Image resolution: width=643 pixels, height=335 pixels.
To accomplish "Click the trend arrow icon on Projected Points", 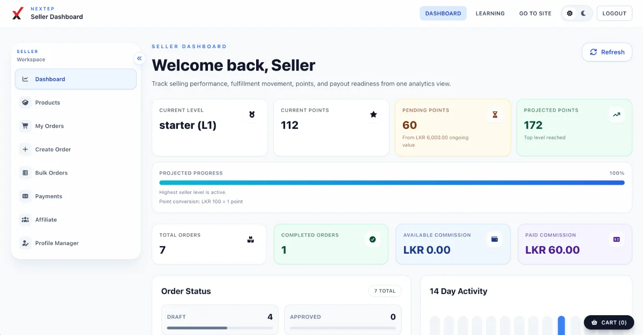I will point(617,115).
